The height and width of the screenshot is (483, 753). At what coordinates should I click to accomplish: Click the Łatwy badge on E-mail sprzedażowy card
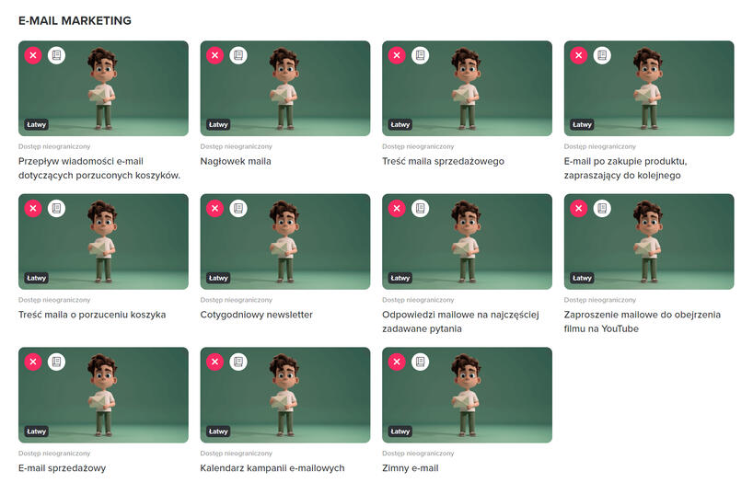click(x=36, y=431)
